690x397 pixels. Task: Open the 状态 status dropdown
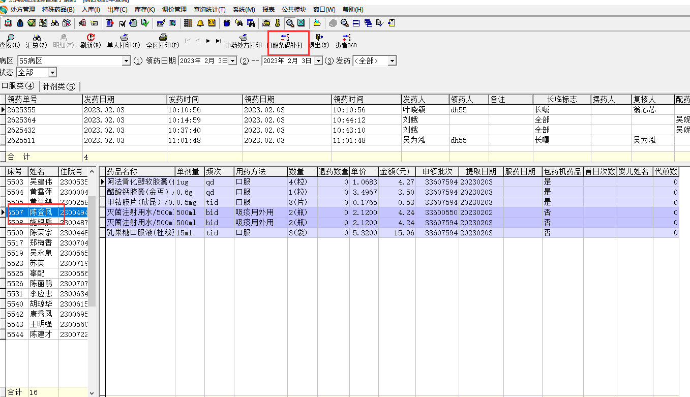(52, 73)
